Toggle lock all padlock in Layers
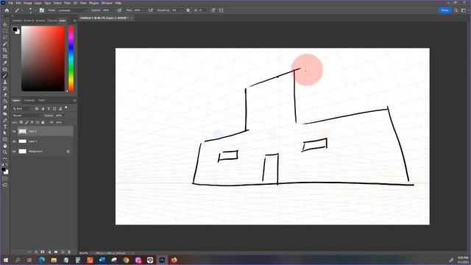This screenshot has width=471, height=265. (43, 122)
